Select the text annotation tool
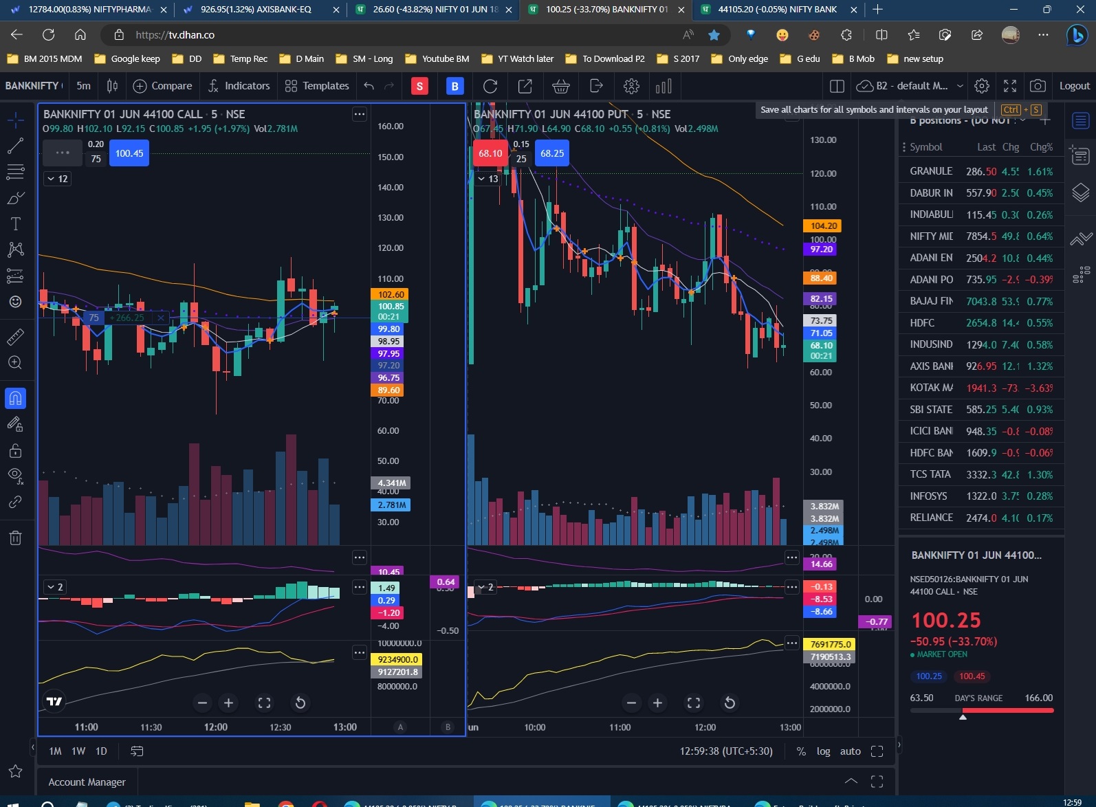Image resolution: width=1096 pixels, height=807 pixels. click(15, 224)
